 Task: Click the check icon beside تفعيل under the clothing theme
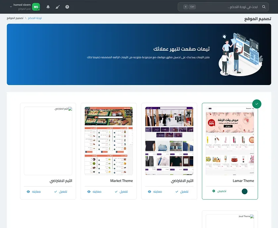pyautogui.click(x=177, y=192)
